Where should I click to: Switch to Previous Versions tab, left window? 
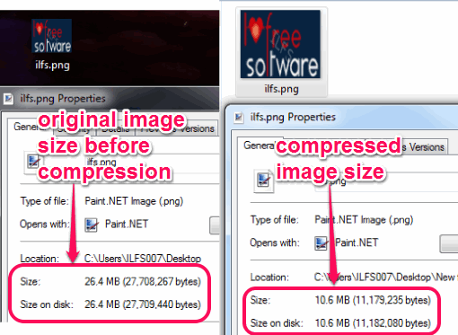coord(177,128)
